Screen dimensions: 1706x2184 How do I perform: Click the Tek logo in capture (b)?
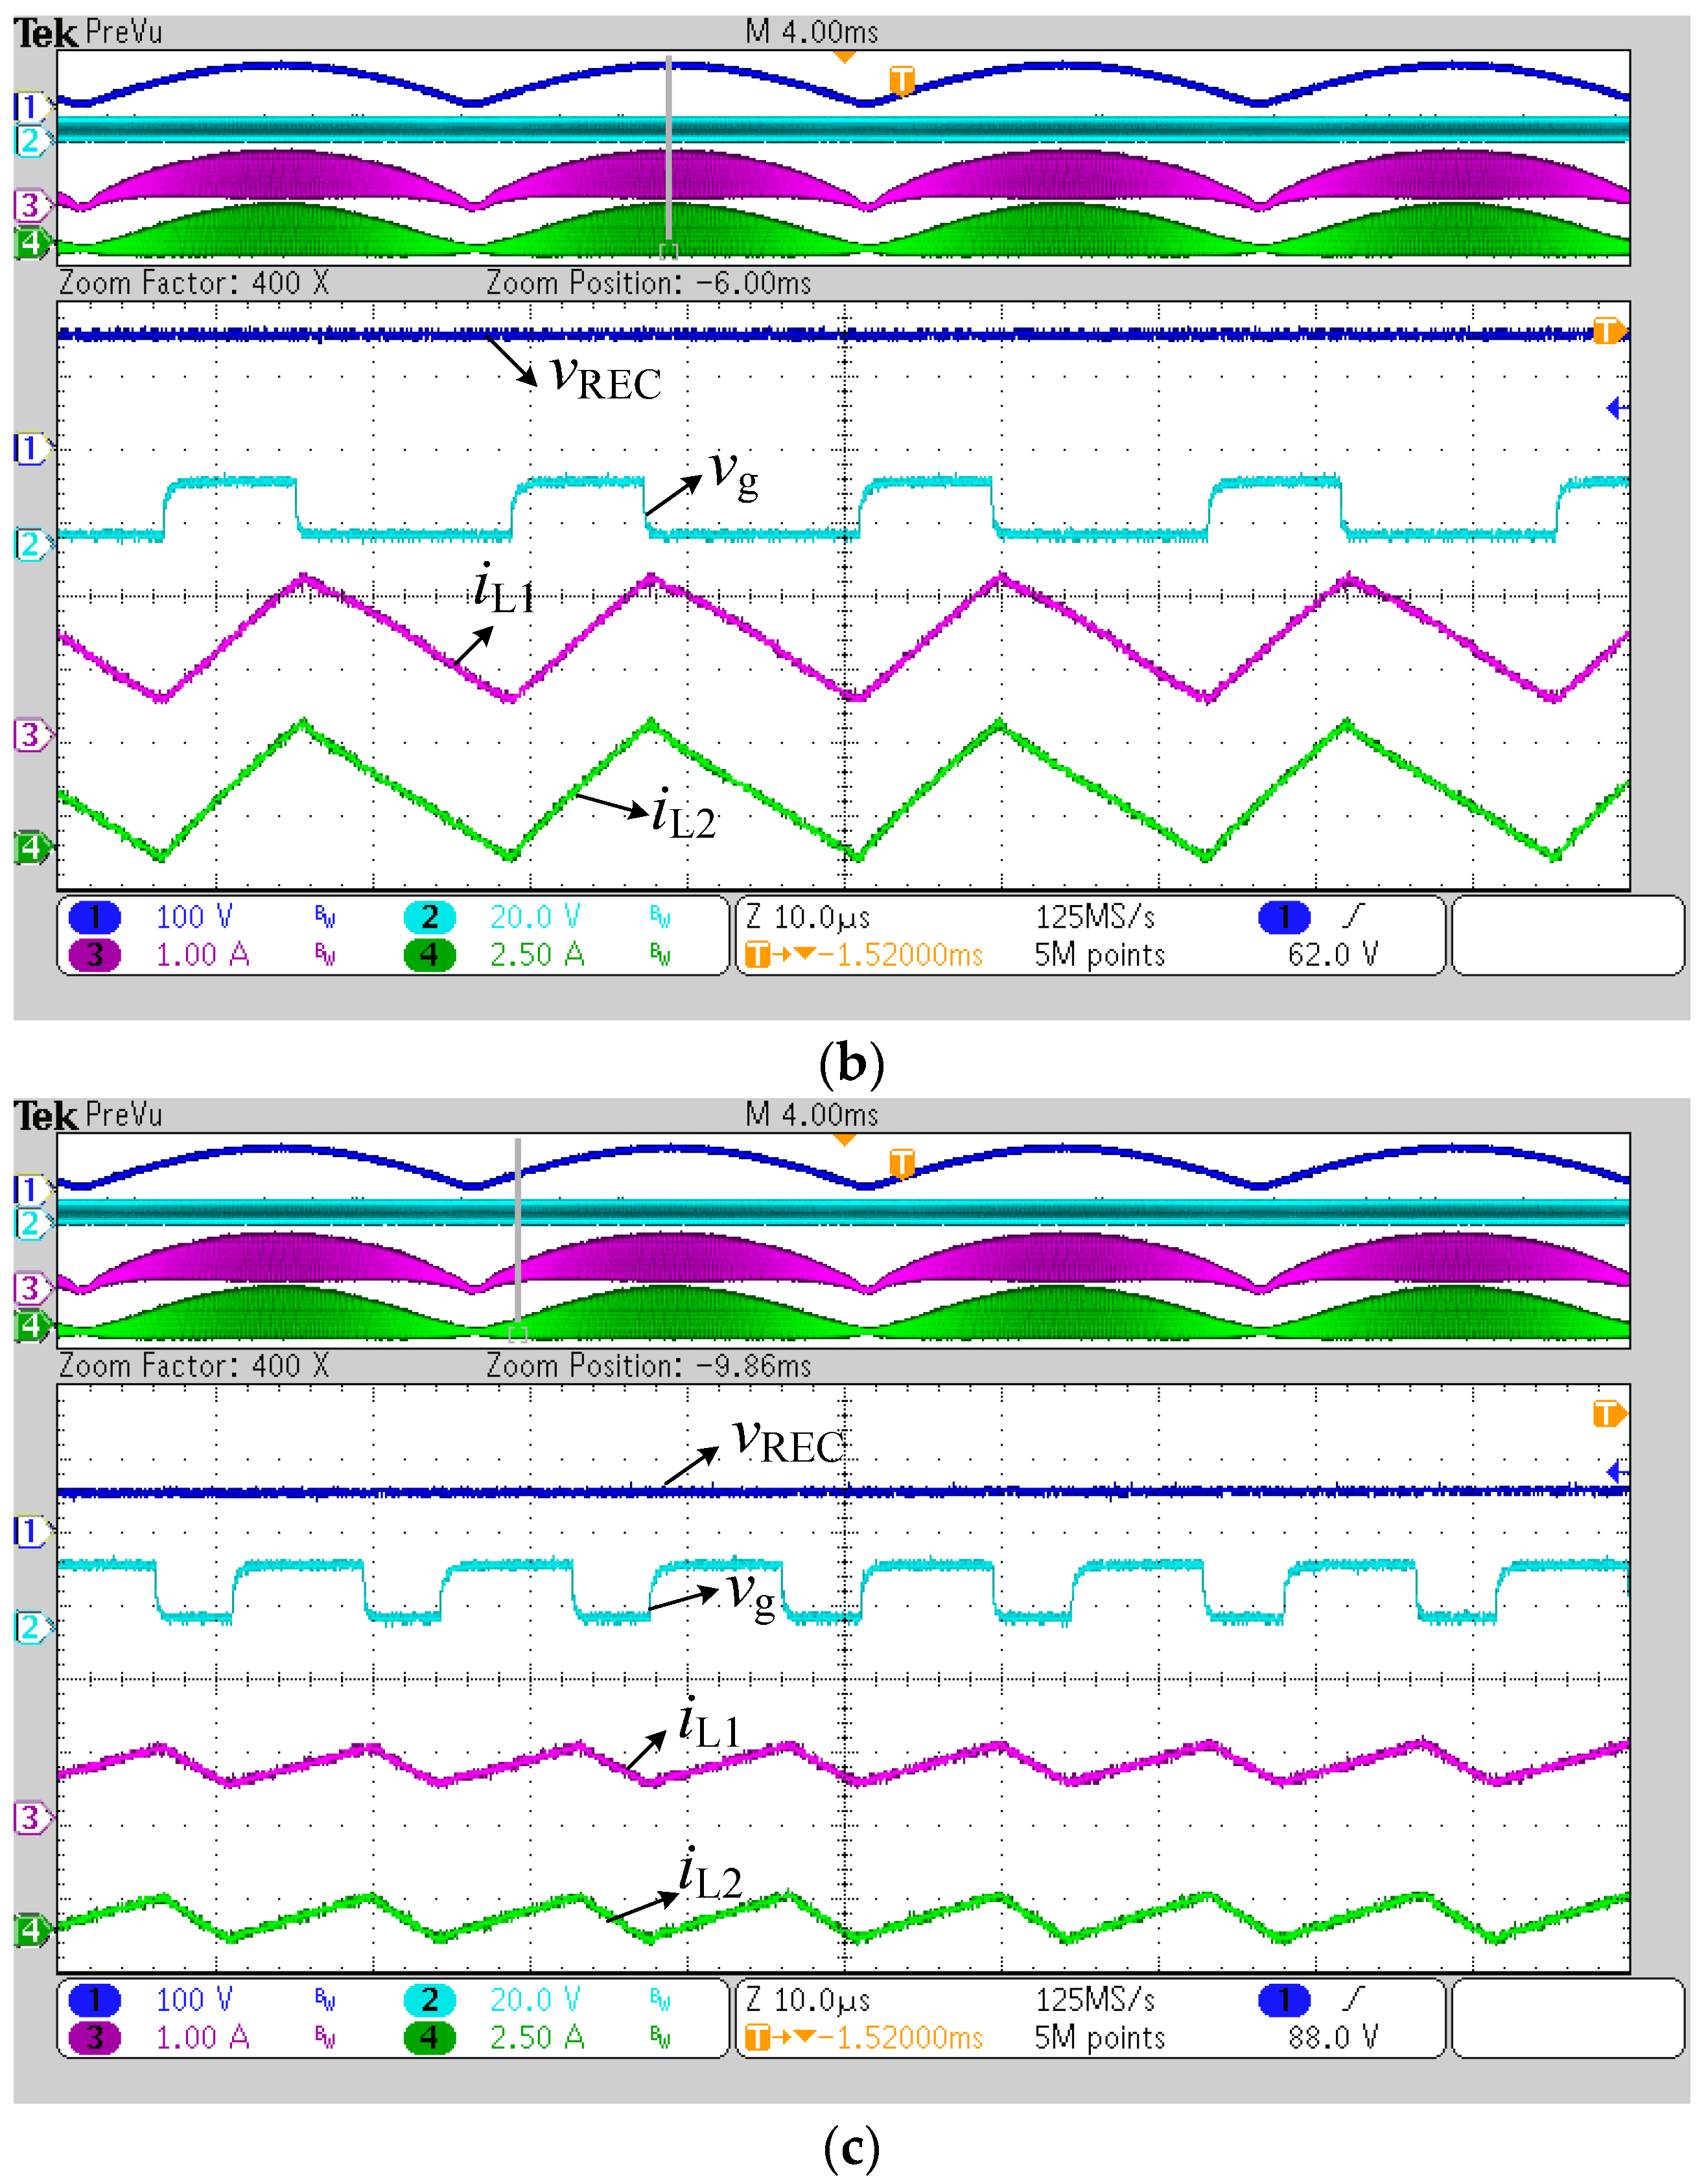[45, 33]
